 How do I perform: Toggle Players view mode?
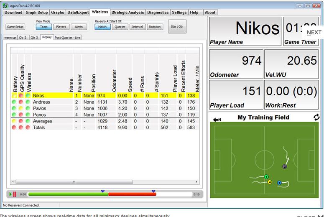pos(61,27)
